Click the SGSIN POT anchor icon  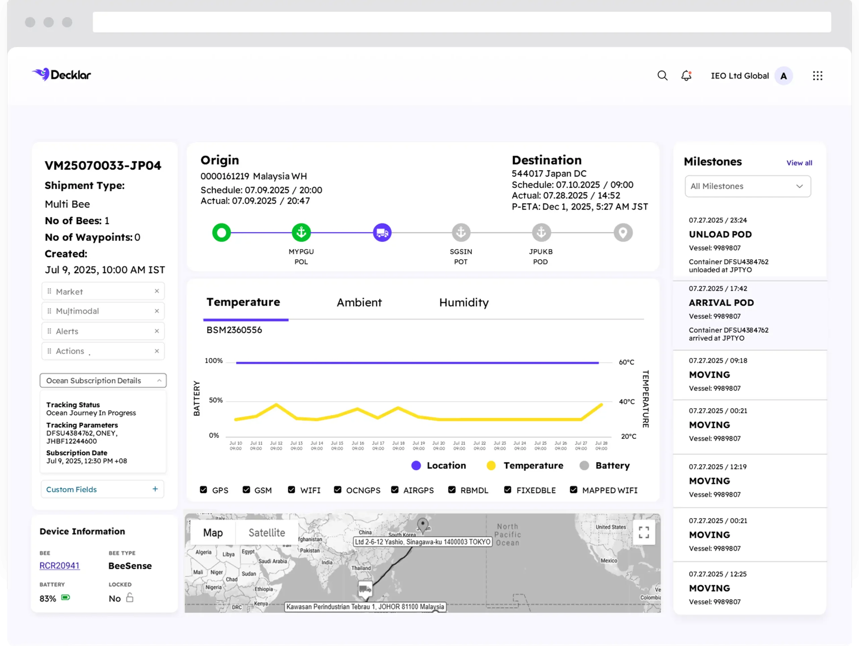(x=461, y=232)
